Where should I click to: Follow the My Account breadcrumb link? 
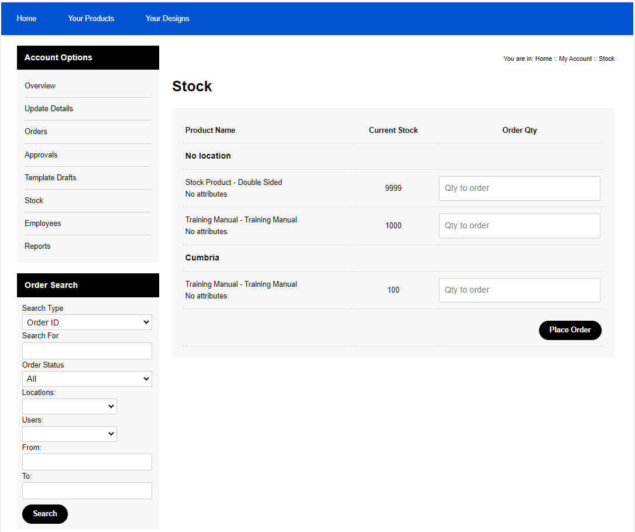(x=575, y=59)
